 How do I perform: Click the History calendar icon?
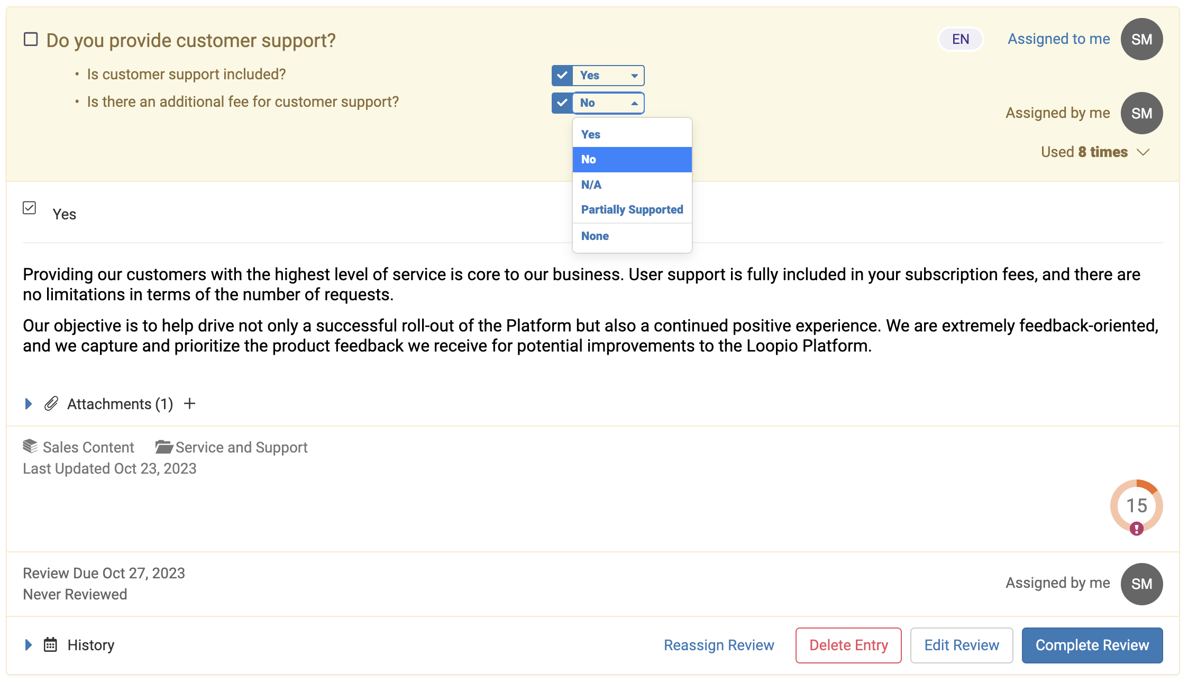point(50,644)
